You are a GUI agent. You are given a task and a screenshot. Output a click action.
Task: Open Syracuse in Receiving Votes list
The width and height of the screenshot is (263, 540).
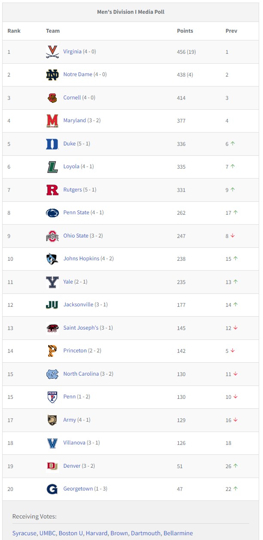[24, 533]
